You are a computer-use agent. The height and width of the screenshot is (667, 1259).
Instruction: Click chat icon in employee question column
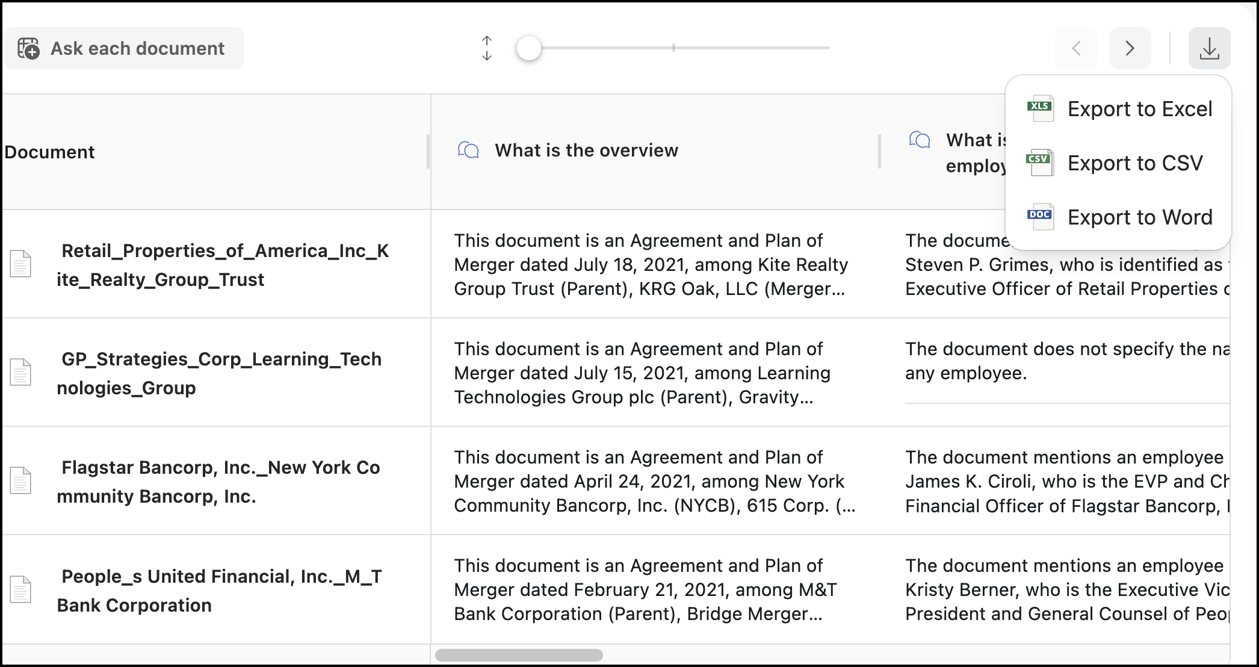920,140
